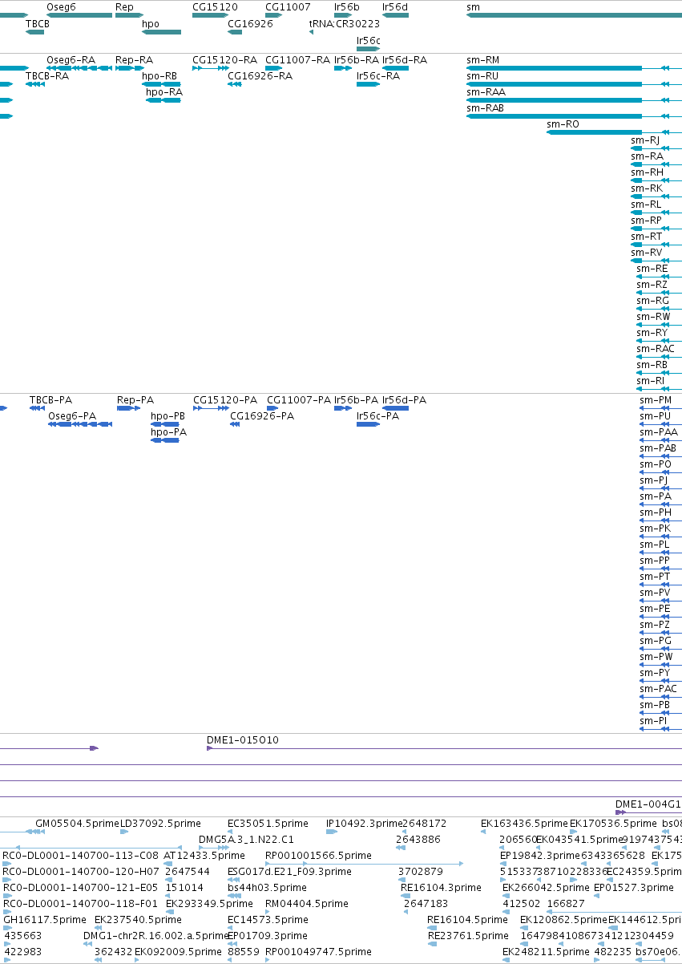Open the sm-PK protein feature

pos(660,536)
